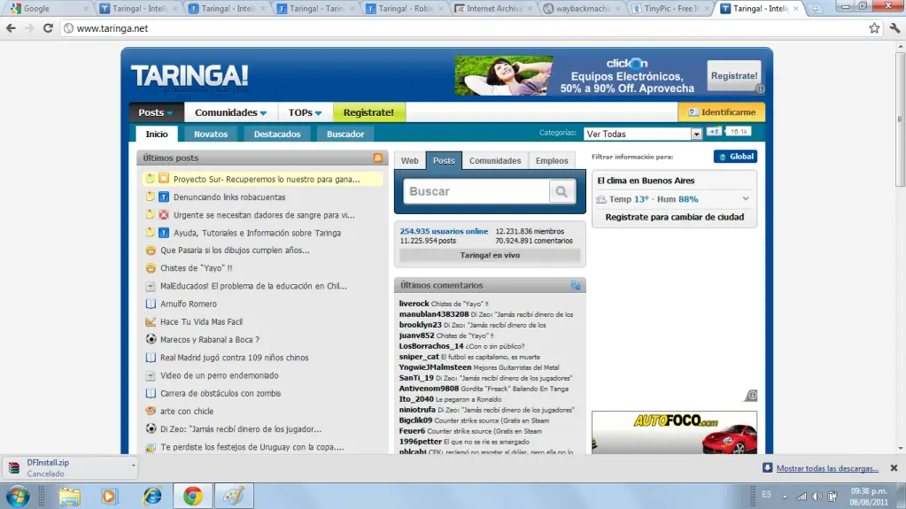The height and width of the screenshot is (509, 906).
Task: Click the ES language indicator in taskbar
Action: [x=766, y=495]
